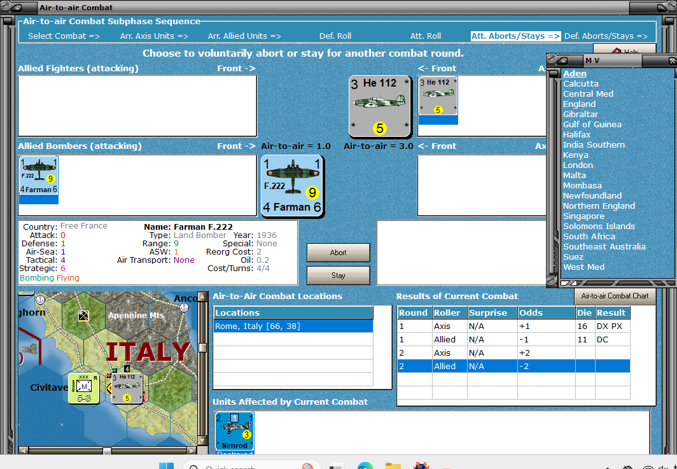Select Kenya in the M V list
The image size is (677, 469).
[x=576, y=155]
